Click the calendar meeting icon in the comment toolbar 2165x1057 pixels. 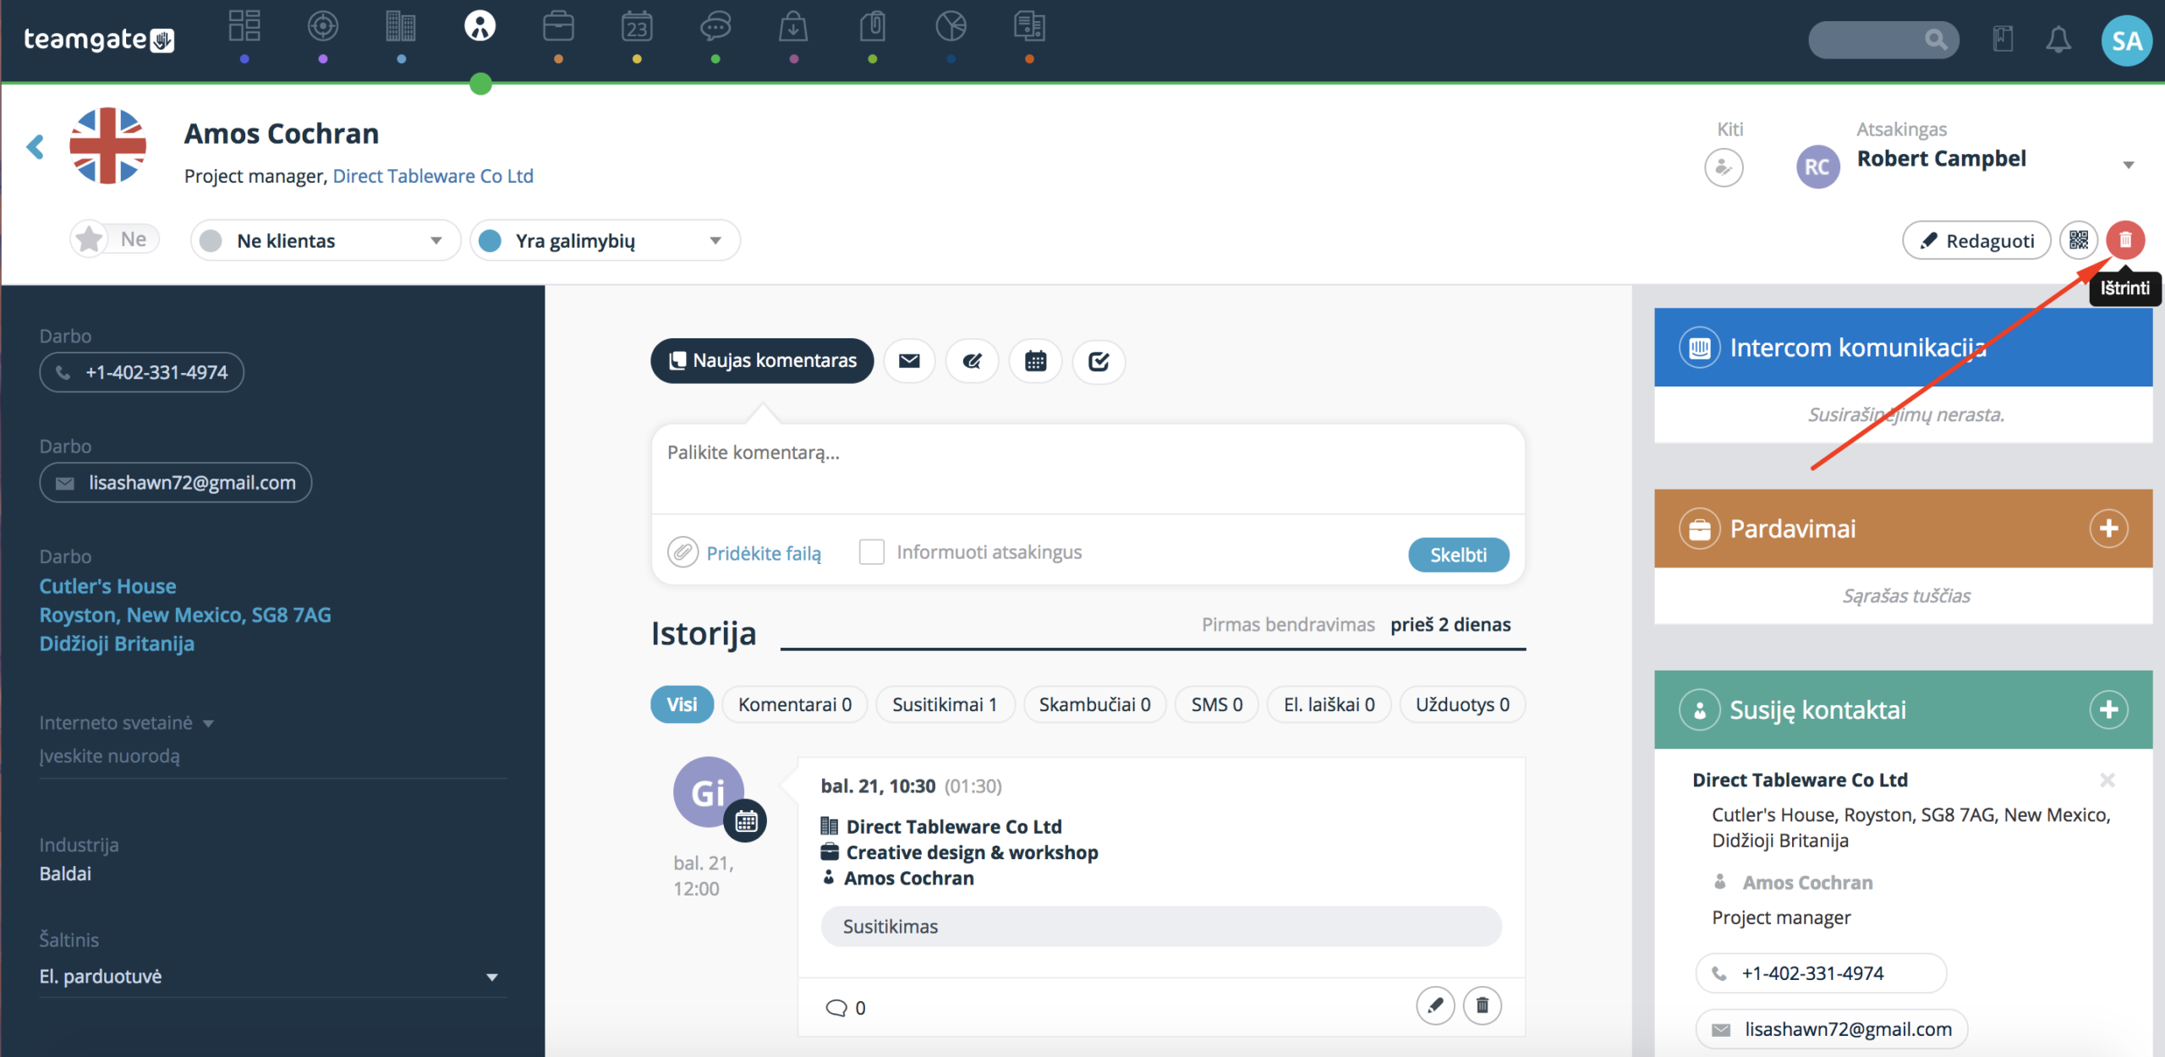click(1035, 361)
